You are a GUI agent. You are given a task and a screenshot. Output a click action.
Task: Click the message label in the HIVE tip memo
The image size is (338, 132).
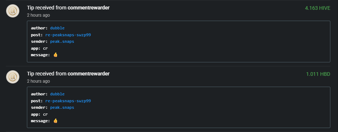click(41, 55)
